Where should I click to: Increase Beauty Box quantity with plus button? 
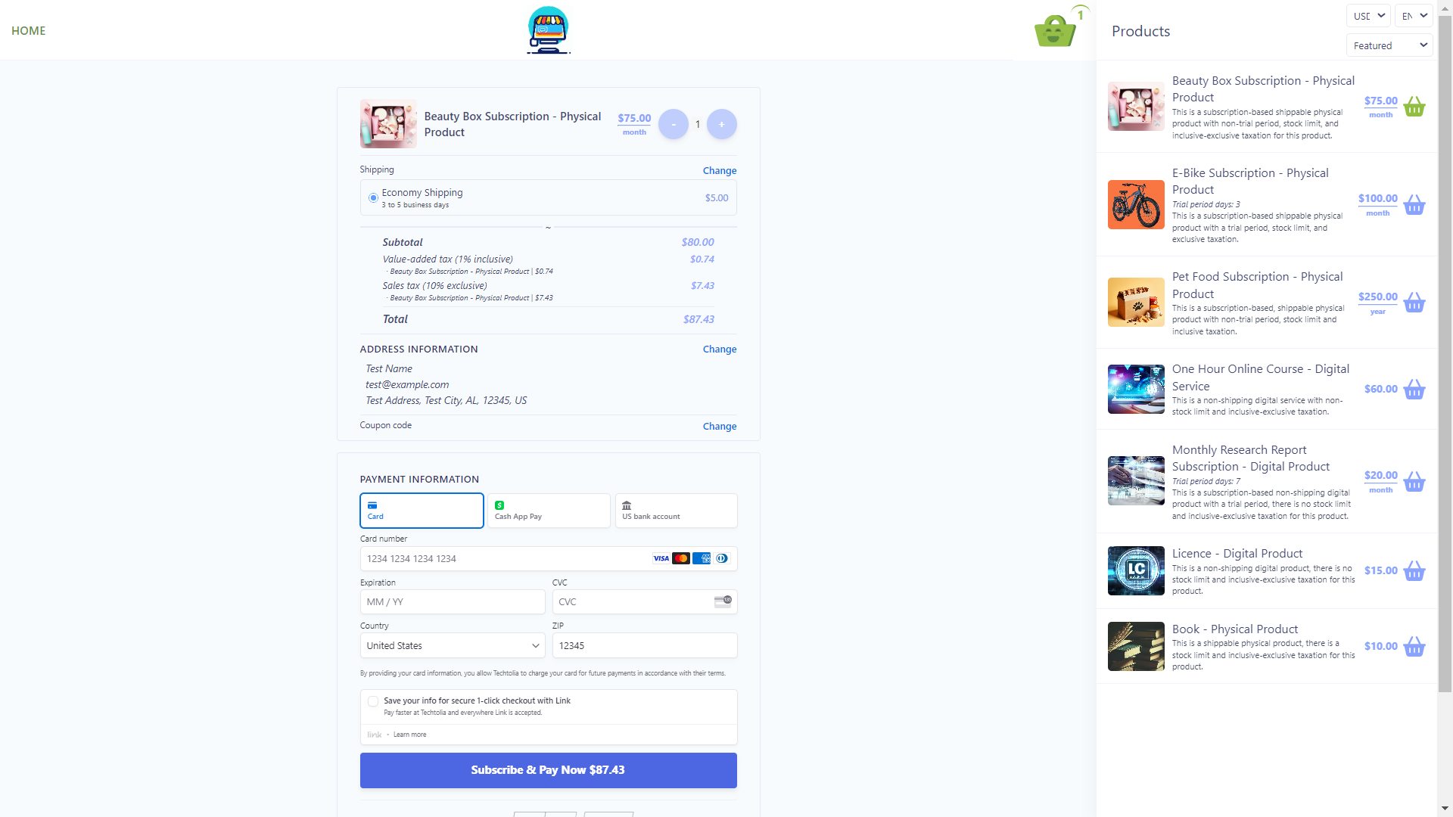tap(721, 124)
